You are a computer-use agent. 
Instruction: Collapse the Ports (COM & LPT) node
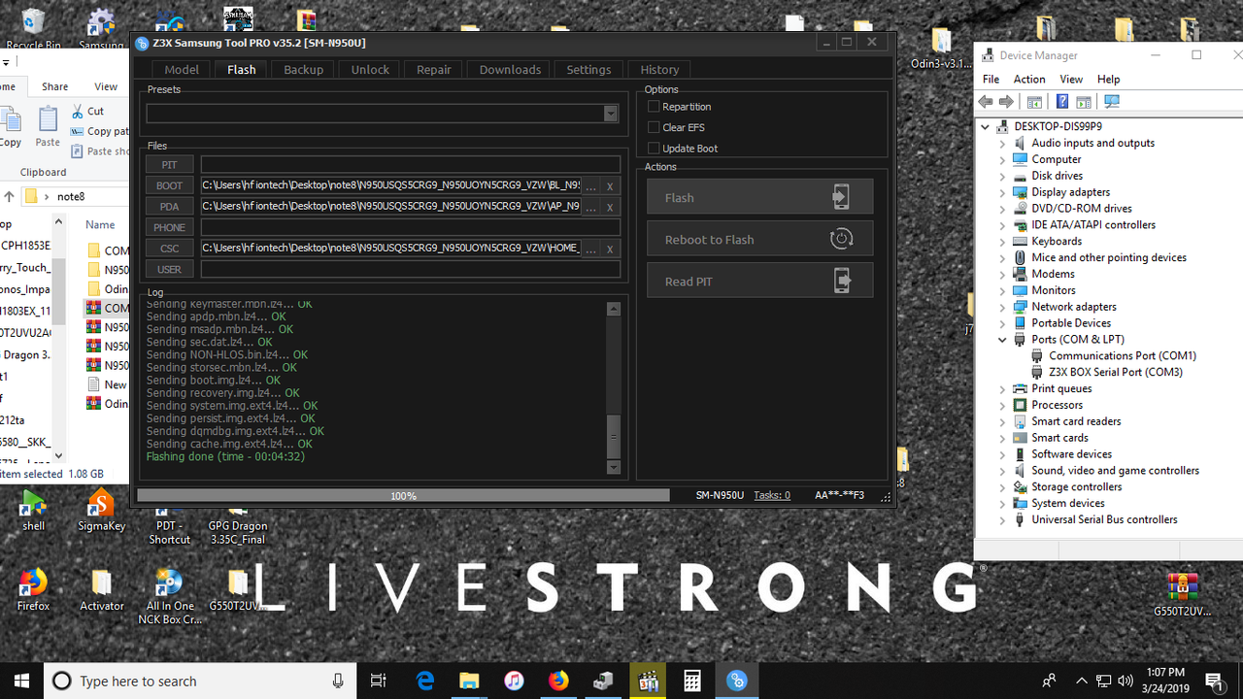pyautogui.click(x=1003, y=339)
